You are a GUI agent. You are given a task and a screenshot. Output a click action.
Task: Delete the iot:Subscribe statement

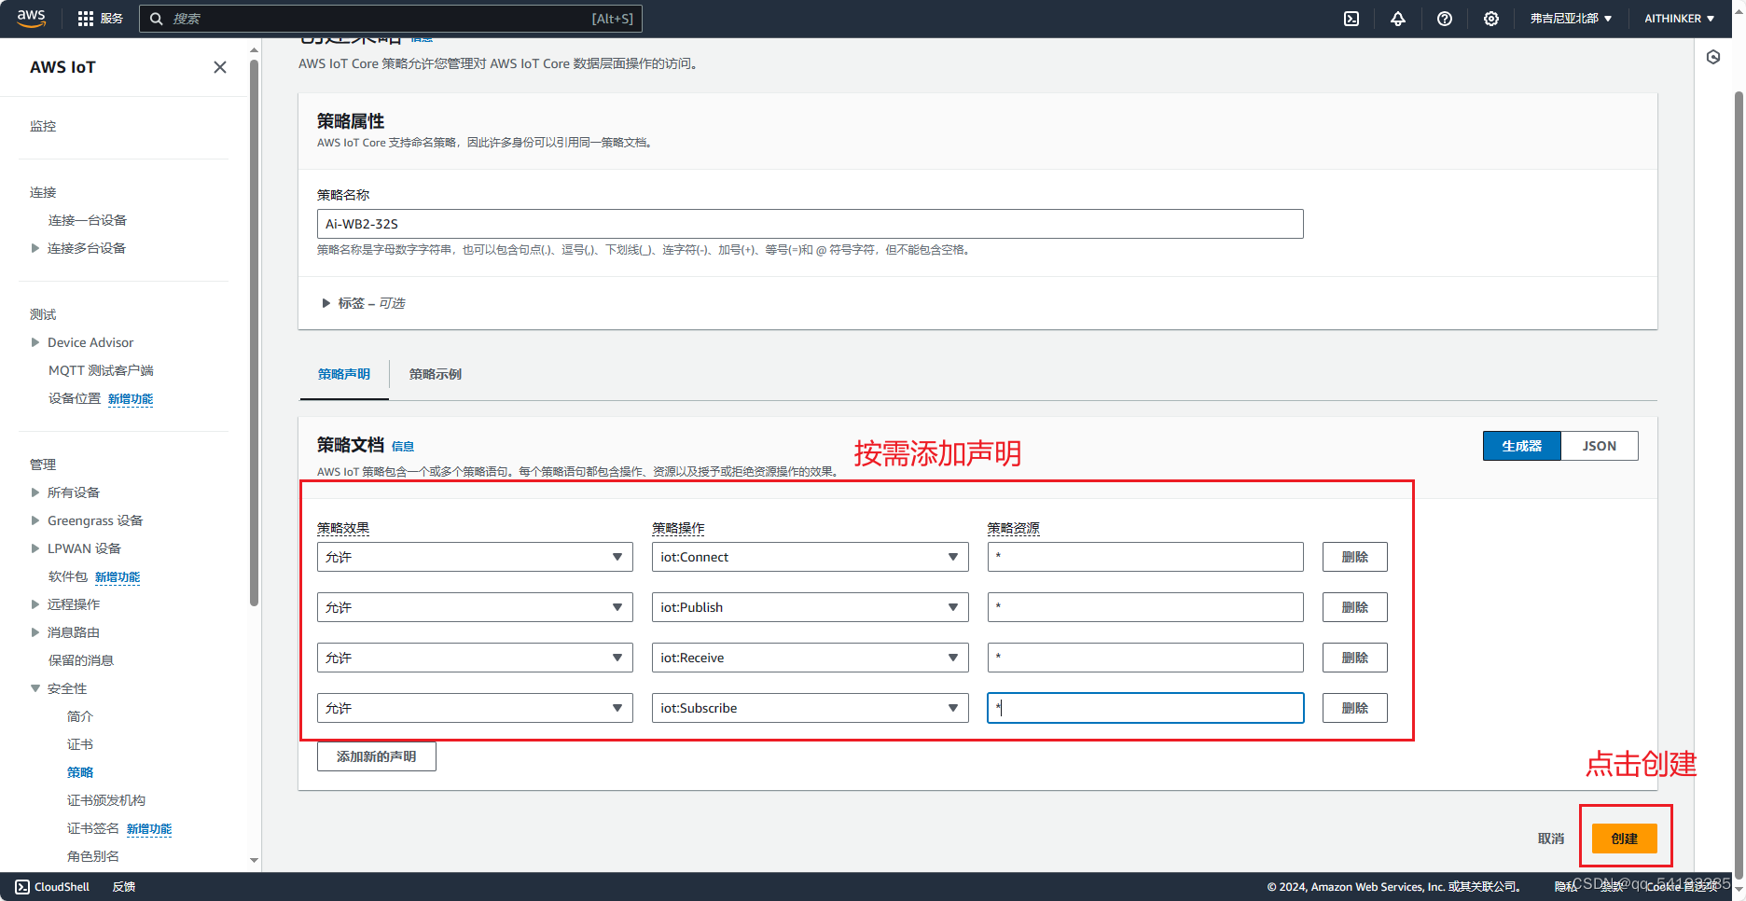click(x=1354, y=708)
